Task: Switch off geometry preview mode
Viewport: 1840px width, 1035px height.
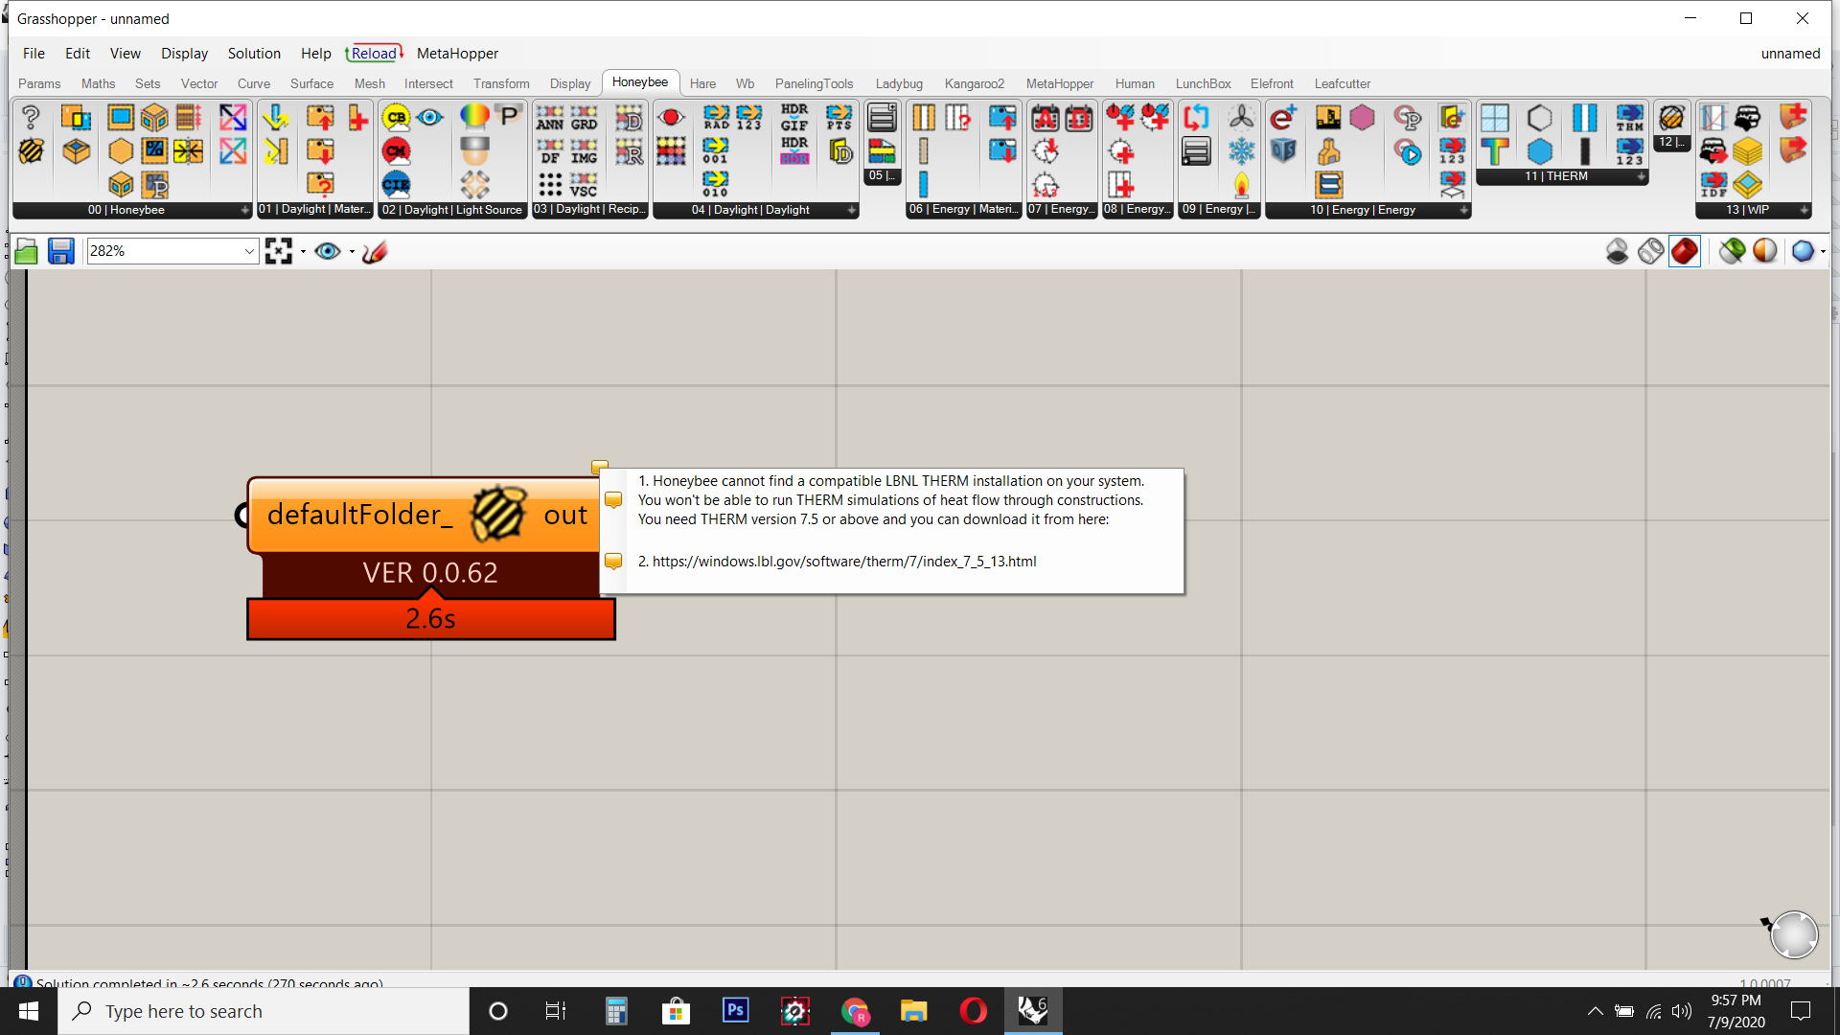Action: point(1617,251)
